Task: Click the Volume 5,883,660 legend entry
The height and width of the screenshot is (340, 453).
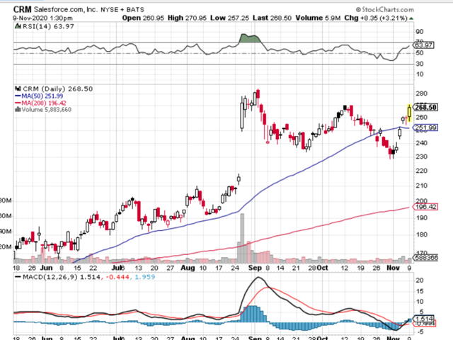Action: [x=46, y=110]
